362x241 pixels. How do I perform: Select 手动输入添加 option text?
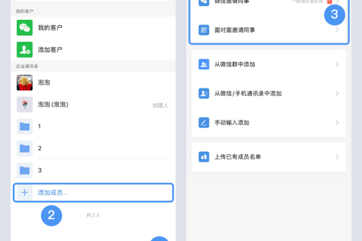coord(232,122)
